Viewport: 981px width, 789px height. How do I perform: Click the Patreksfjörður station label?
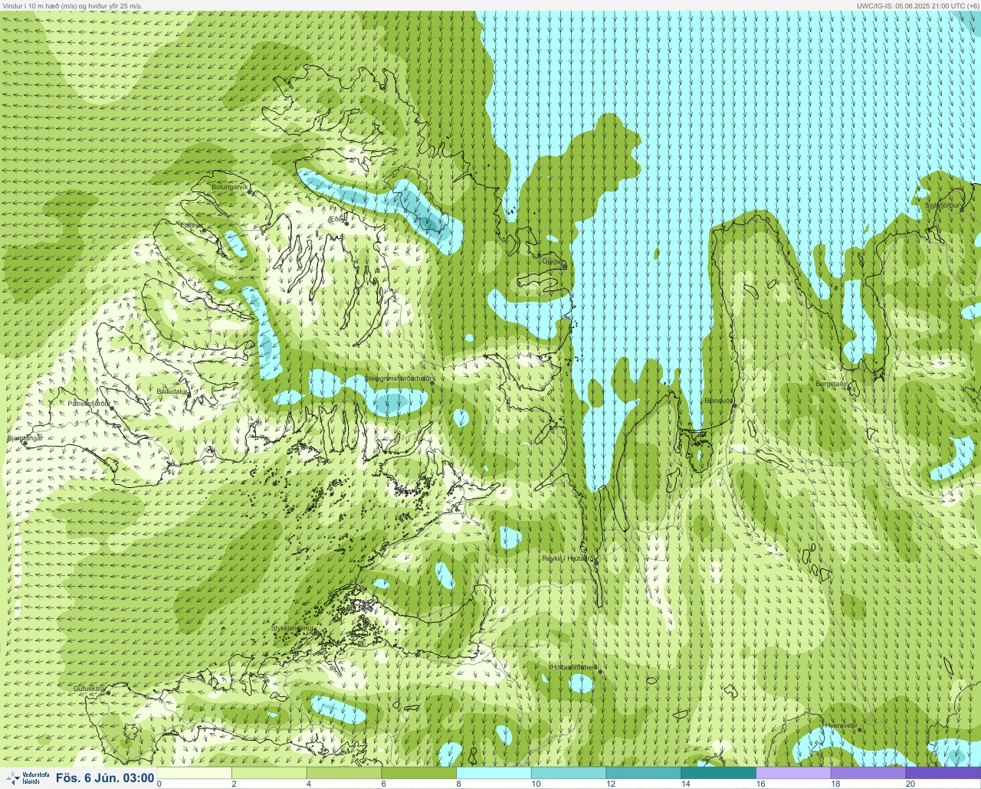(89, 403)
